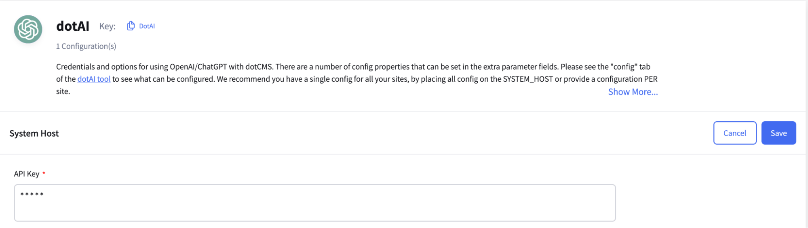
Task: Click the 1 Configuration(s) count text
Action: (86, 46)
